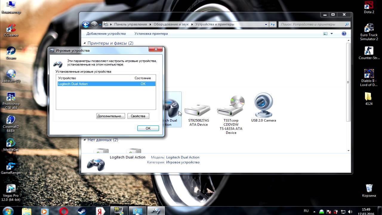Select the CCleaner desktop icon
The width and height of the screenshot is (382, 215).
click(11, 30)
